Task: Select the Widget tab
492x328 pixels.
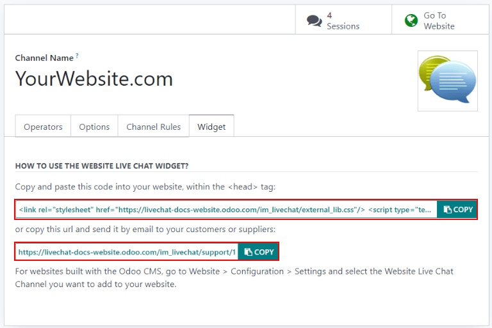Action: point(211,127)
